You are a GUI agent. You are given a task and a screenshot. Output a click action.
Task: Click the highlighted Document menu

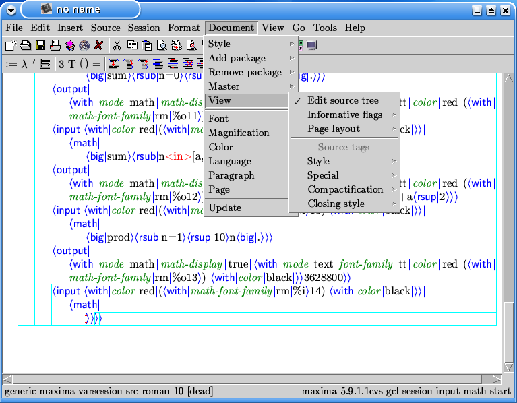[231, 28]
